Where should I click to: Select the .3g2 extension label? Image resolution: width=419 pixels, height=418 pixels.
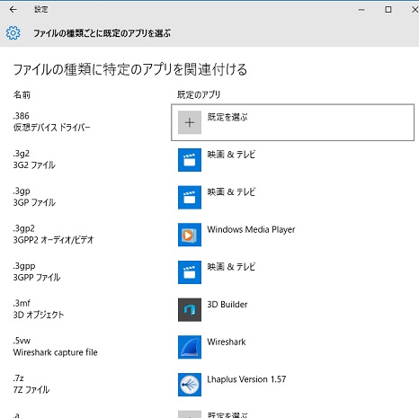[x=21, y=154]
